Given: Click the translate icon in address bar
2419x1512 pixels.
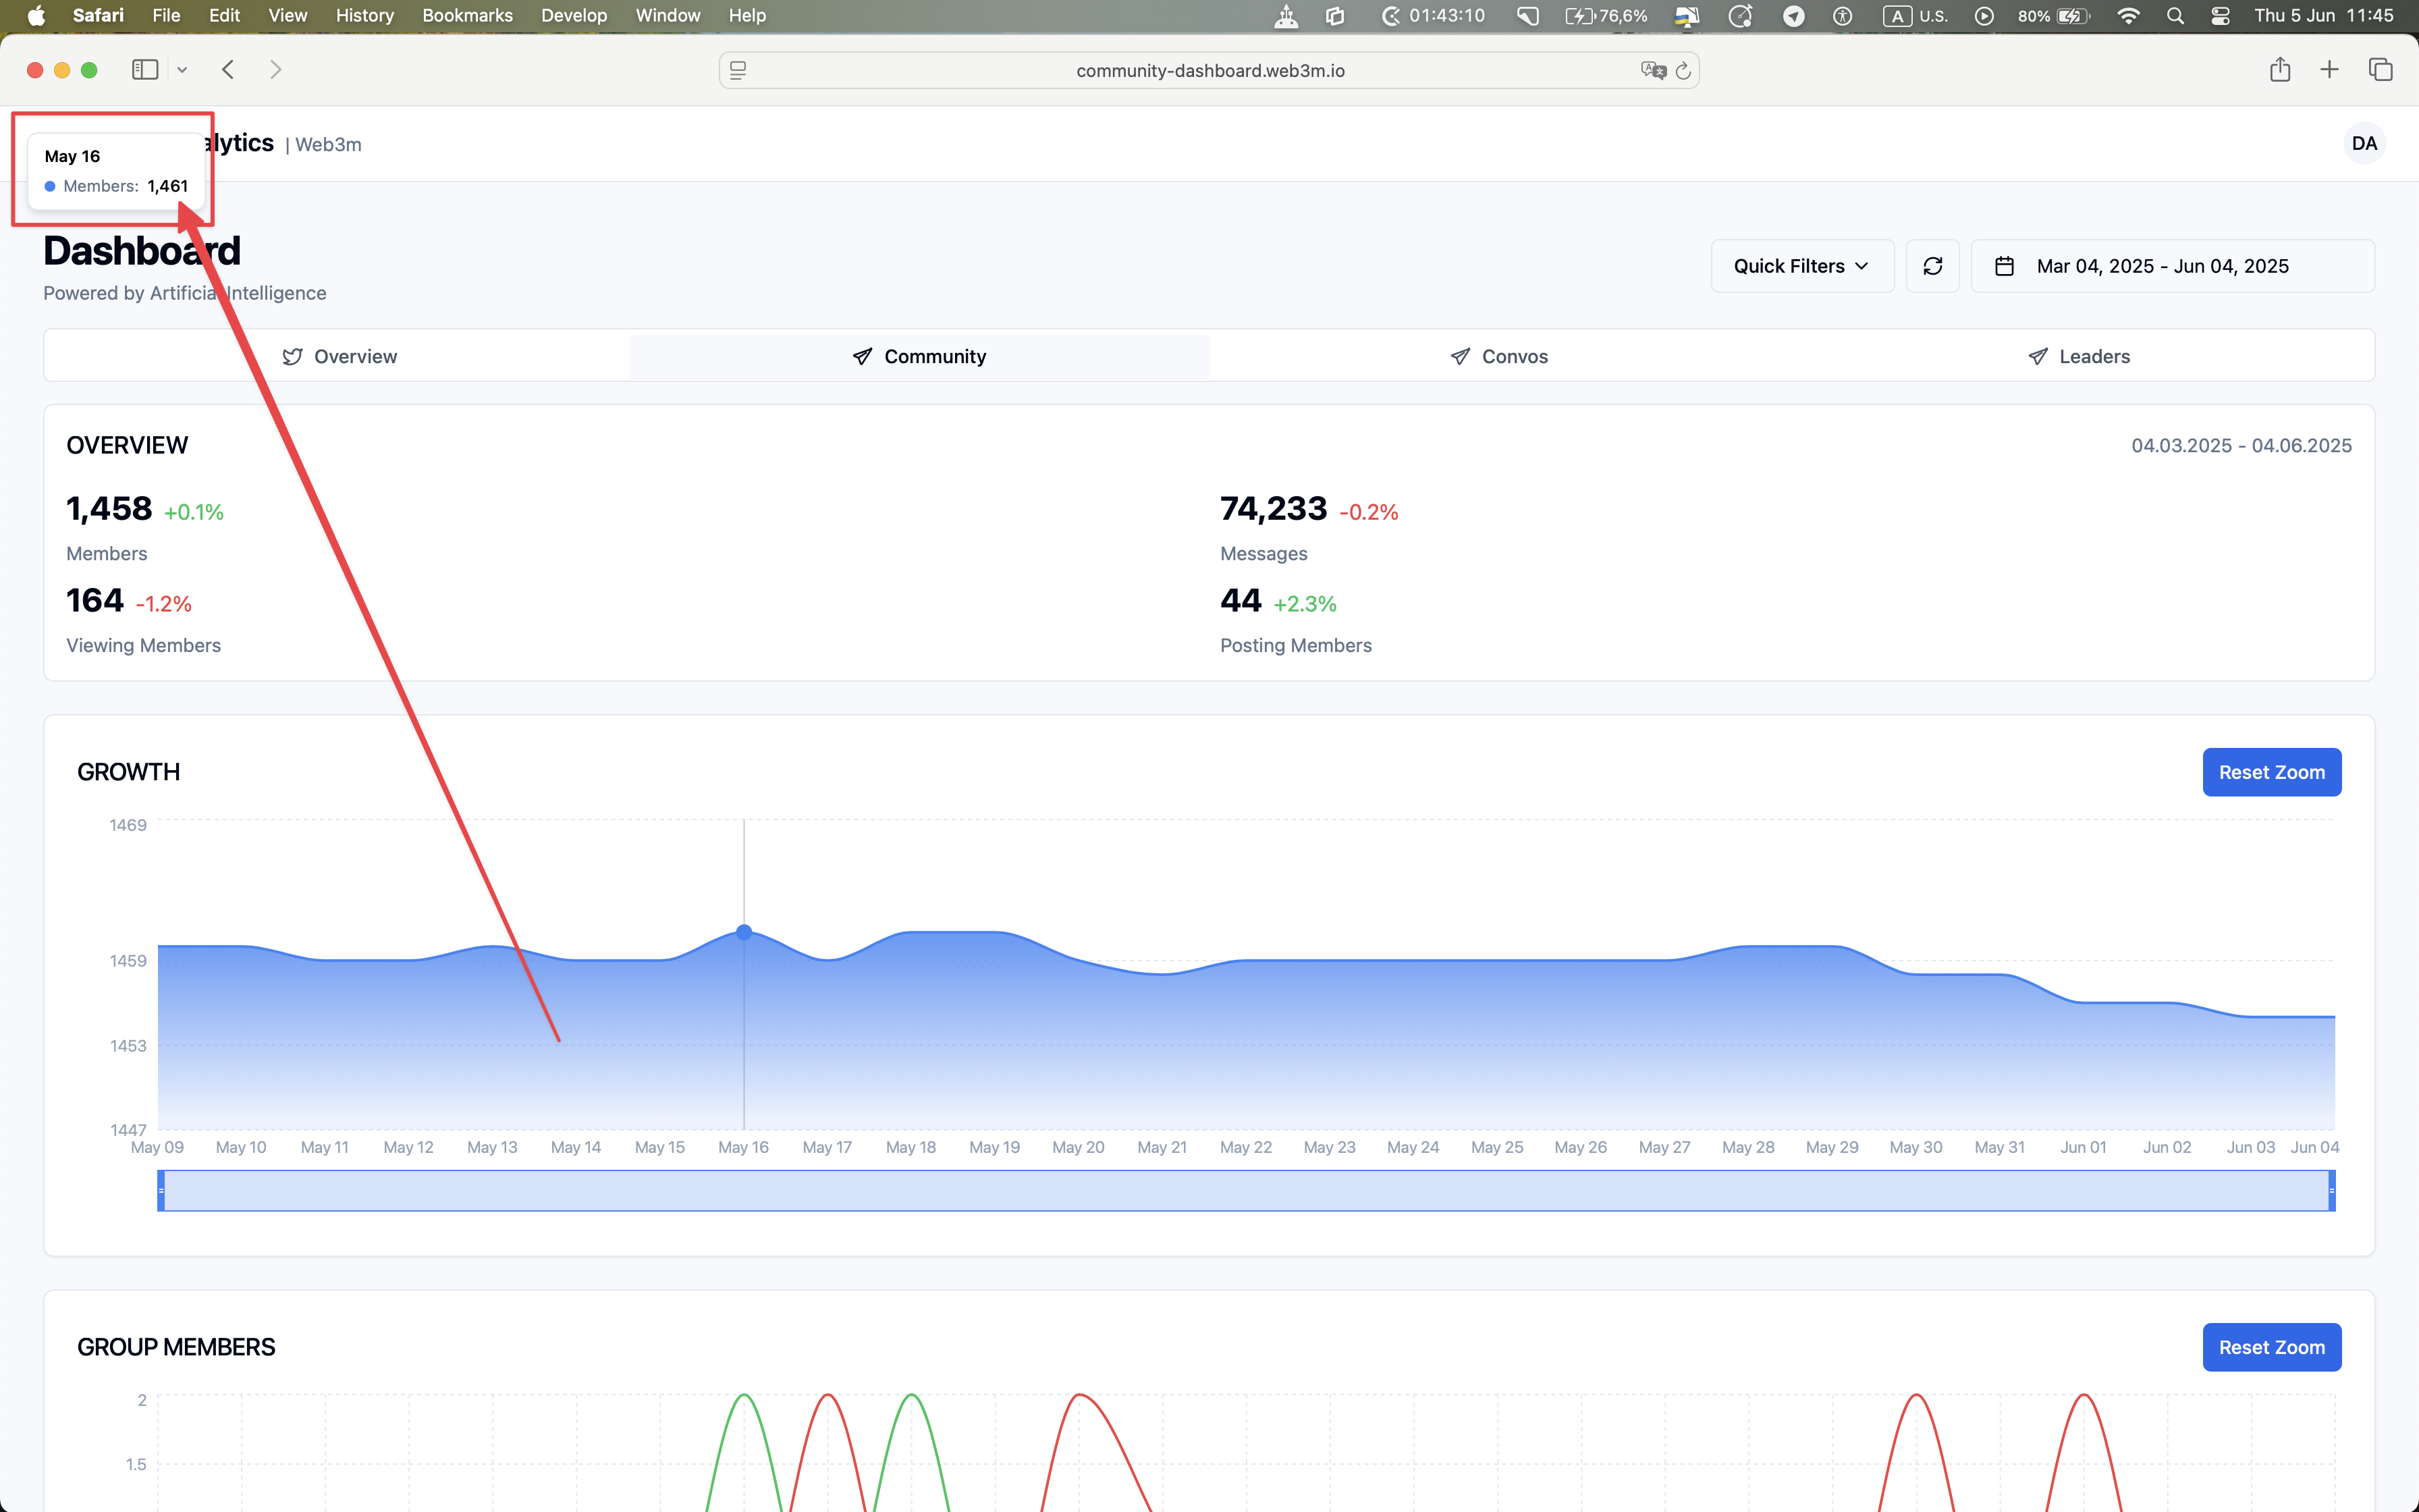Looking at the screenshot, I should click(x=1652, y=71).
